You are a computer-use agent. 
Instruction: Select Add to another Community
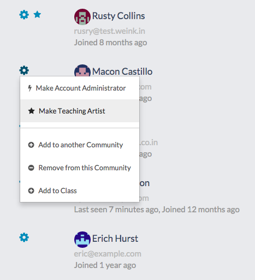(80, 145)
